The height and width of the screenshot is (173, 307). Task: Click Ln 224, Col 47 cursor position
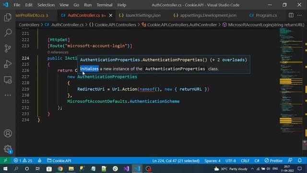click(176, 161)
